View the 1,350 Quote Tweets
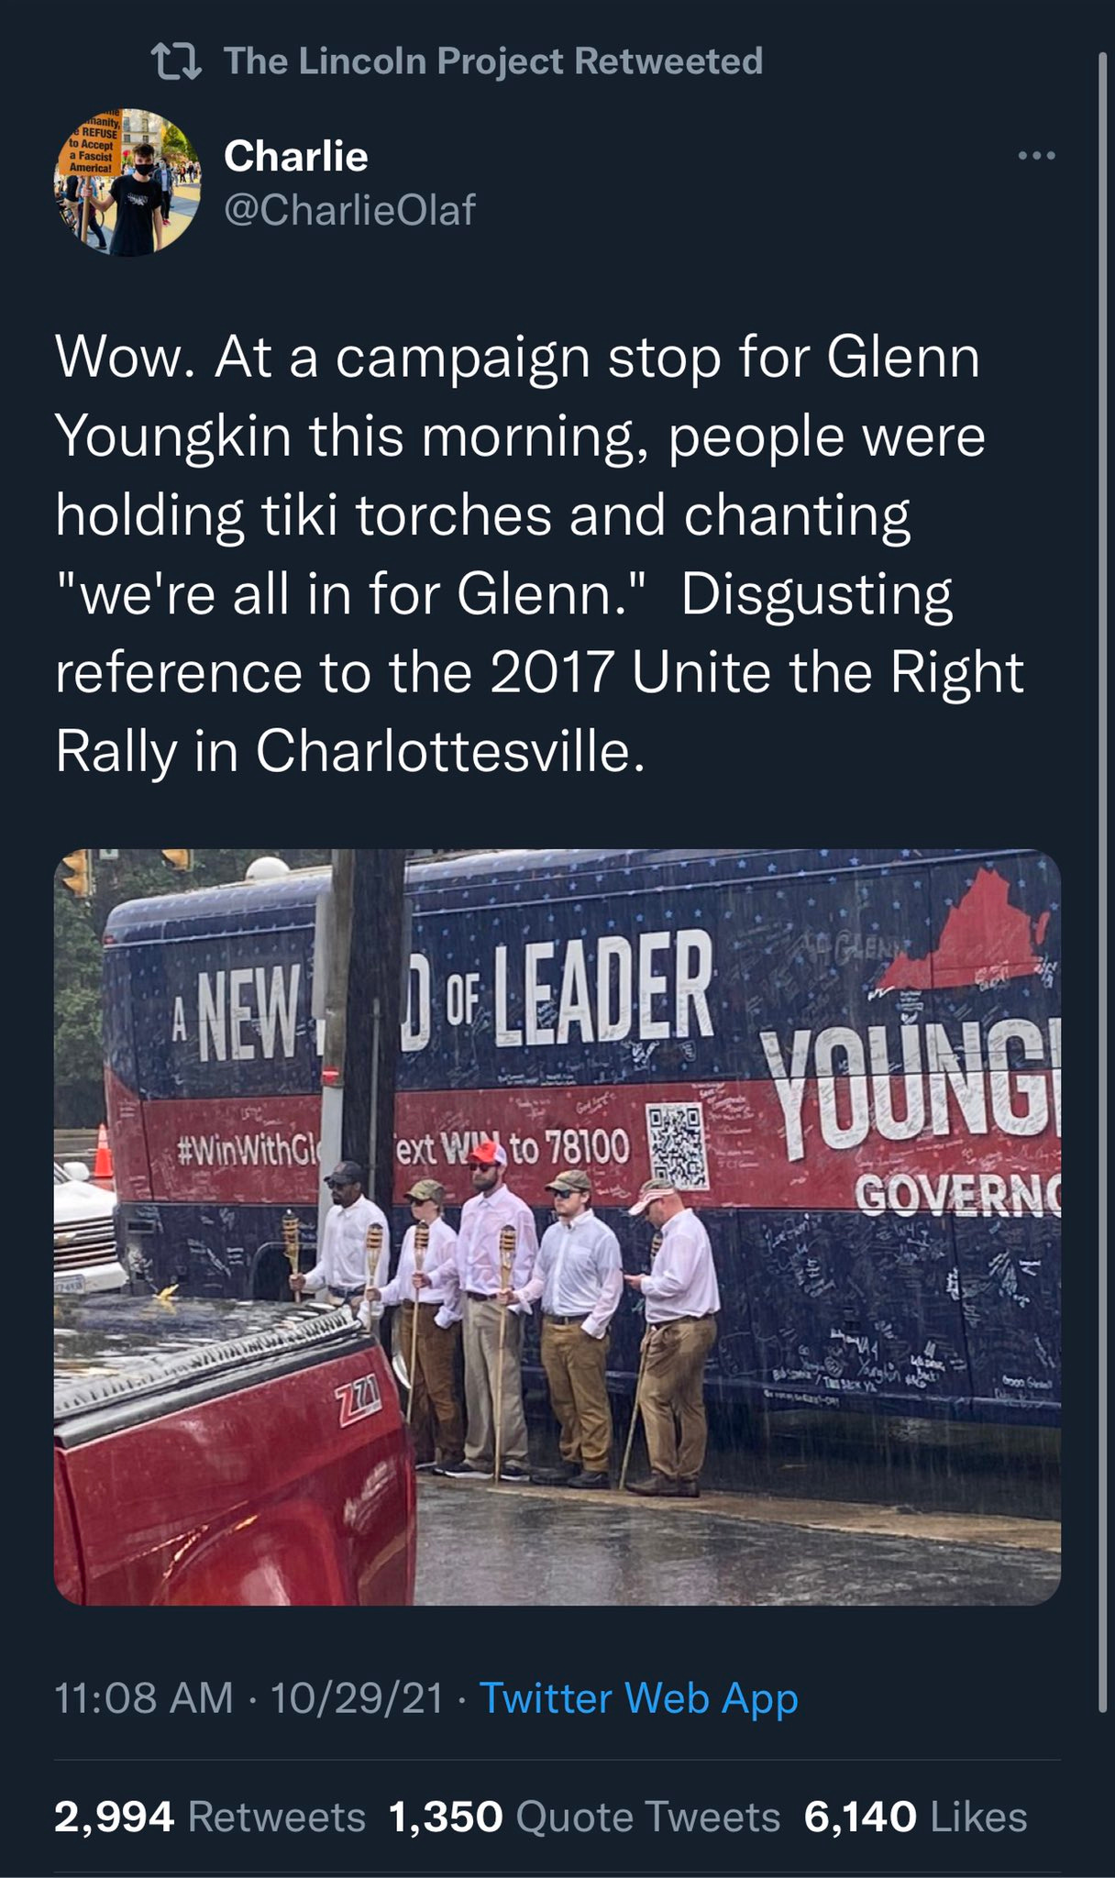 pyautogui.click(x=584, y=1817)
